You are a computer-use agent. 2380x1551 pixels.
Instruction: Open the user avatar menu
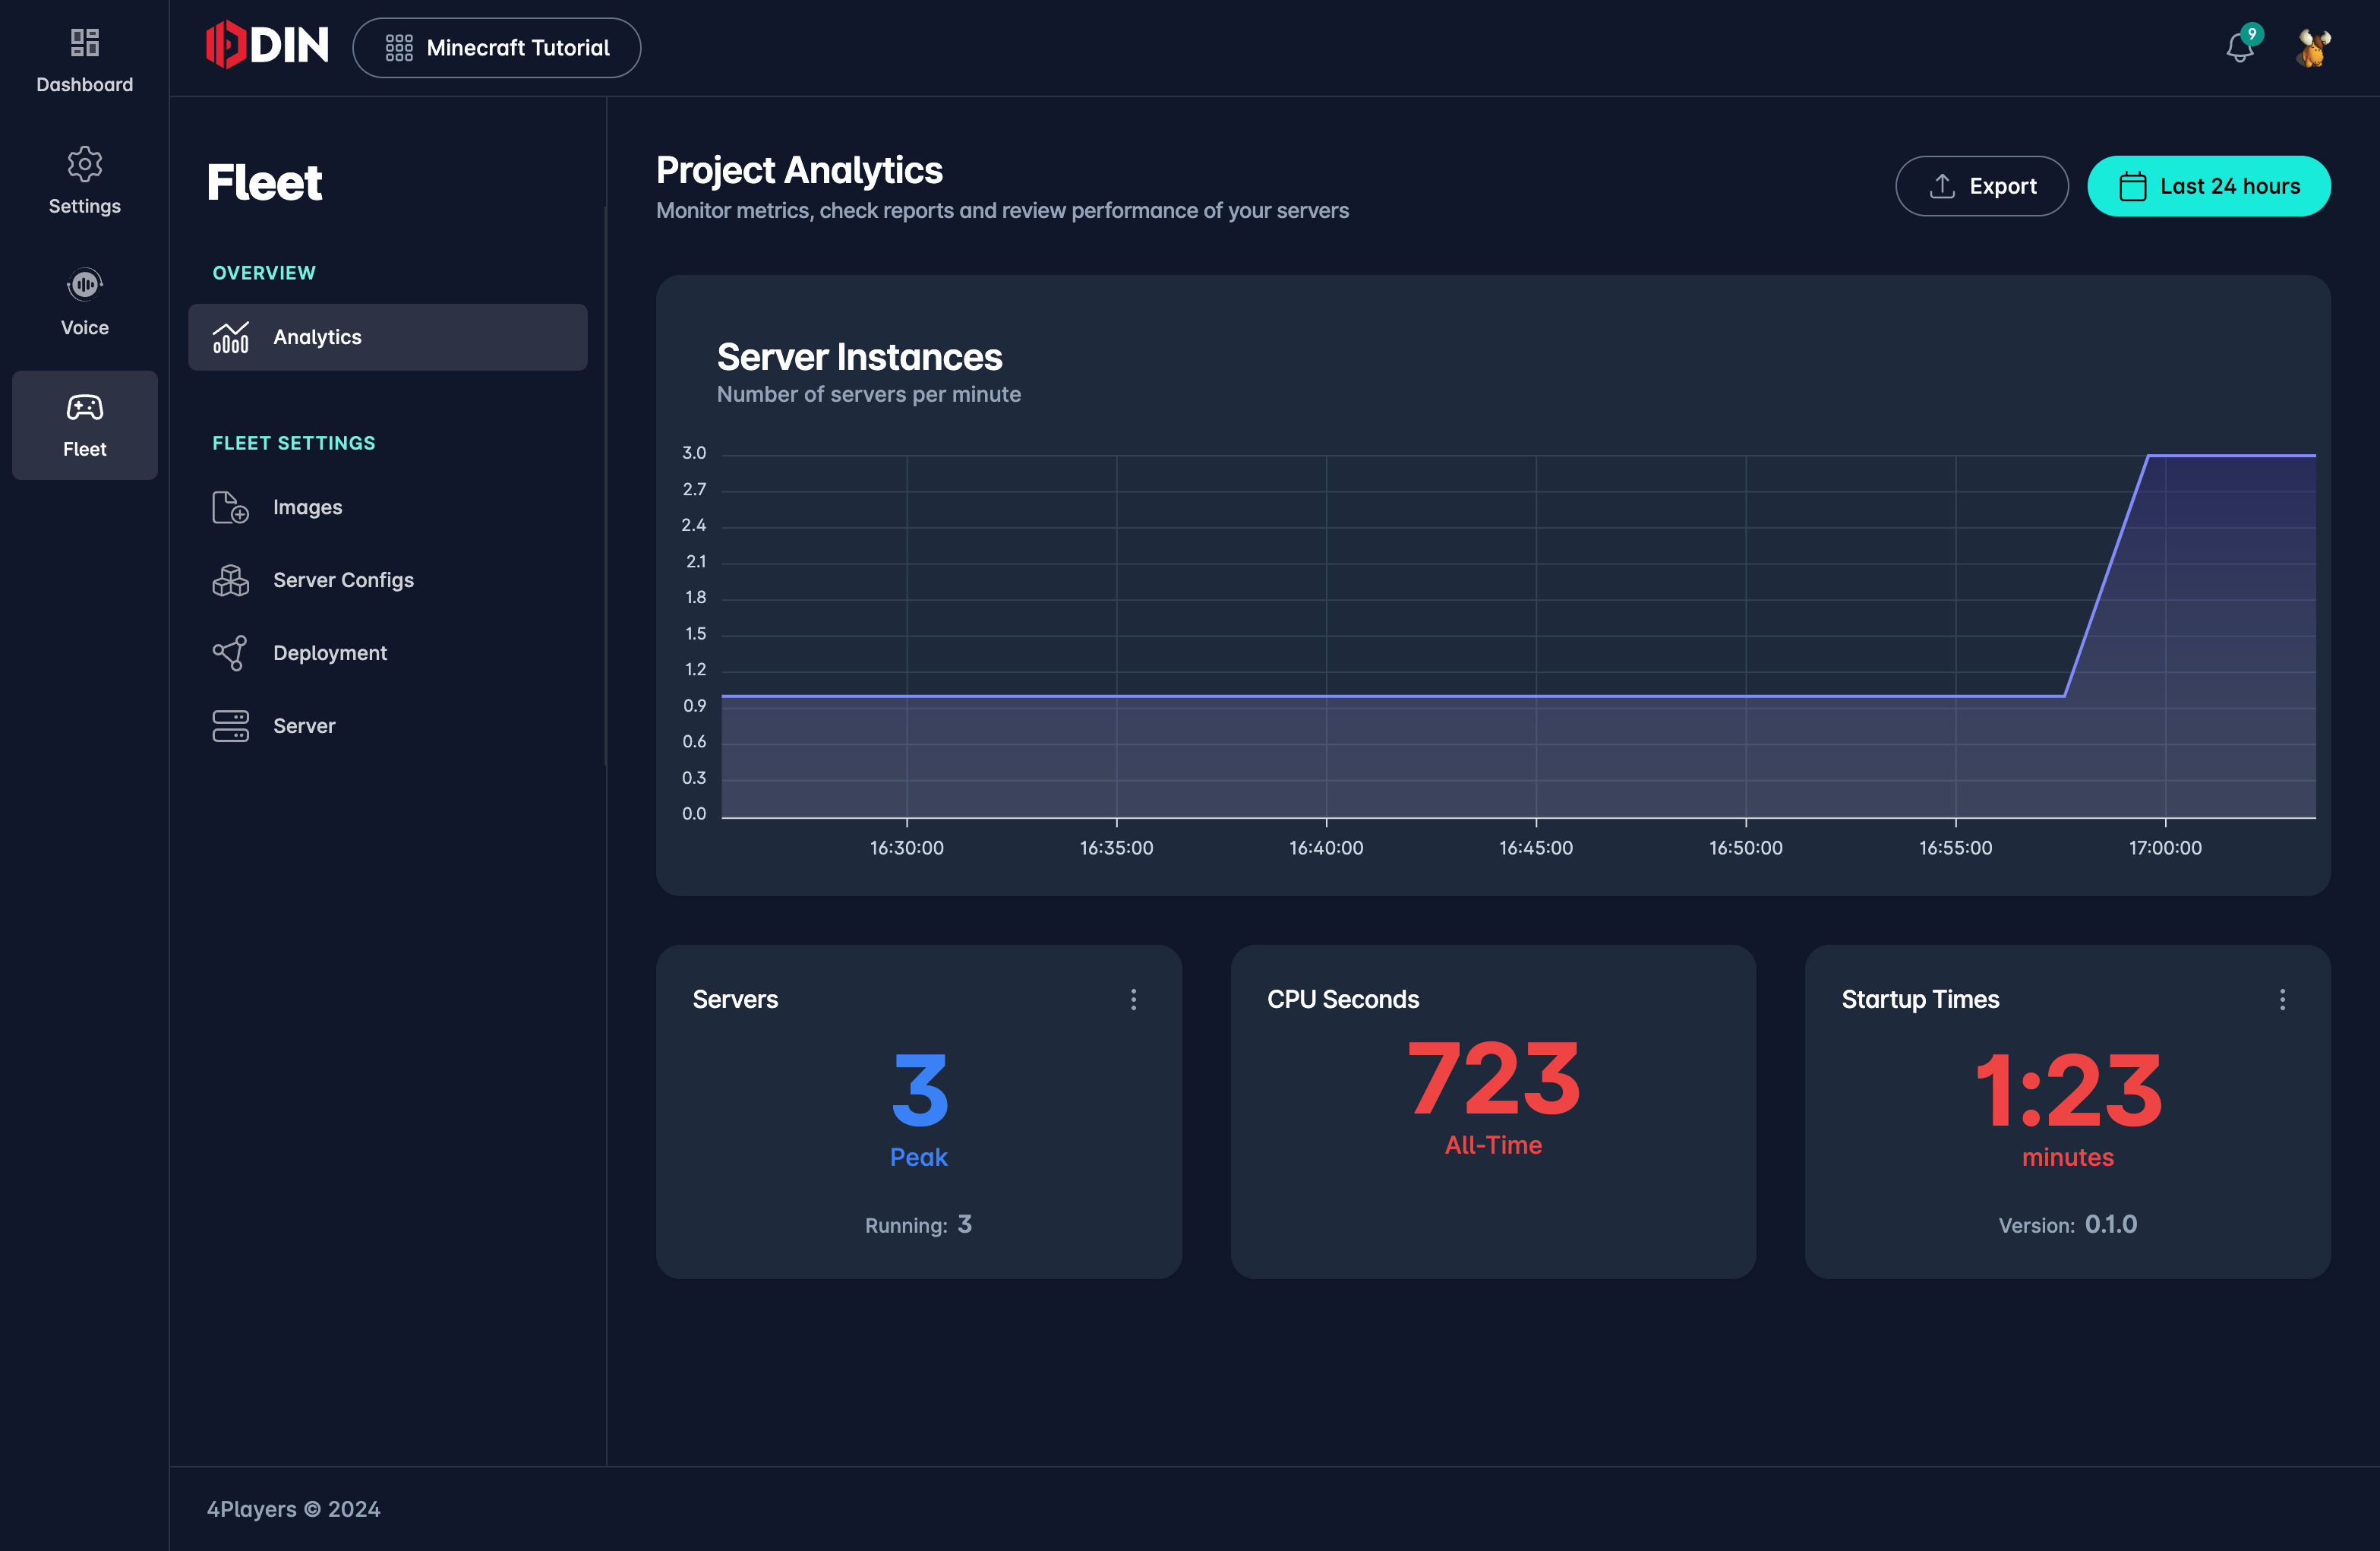pyautogui.click(x=2312, y=47)
